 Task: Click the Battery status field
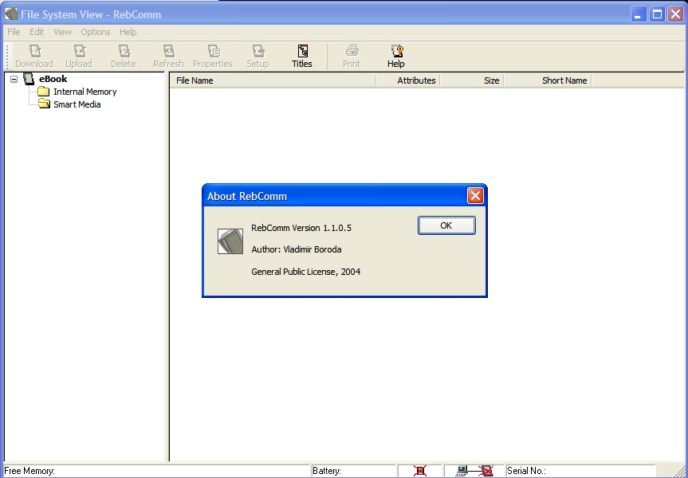point(354,471)
